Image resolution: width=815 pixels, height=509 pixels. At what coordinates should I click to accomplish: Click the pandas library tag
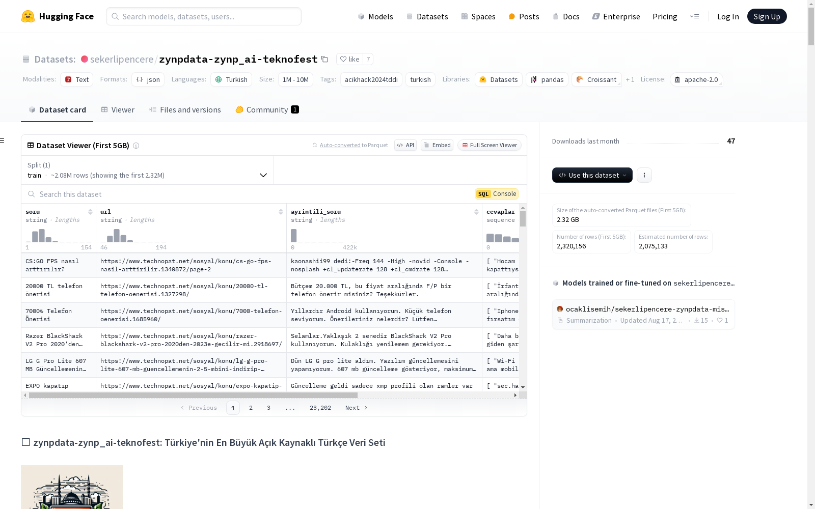(x=547, y=79)
